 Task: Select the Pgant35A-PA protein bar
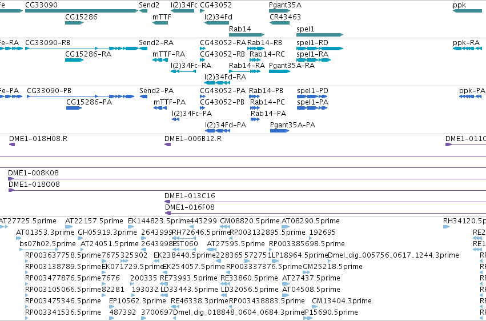(280, 131)
